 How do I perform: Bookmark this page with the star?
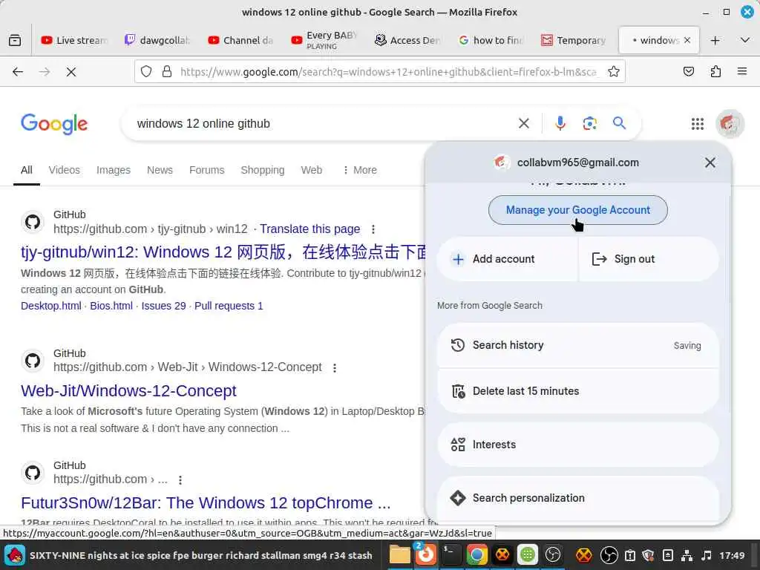tap(614, 72)
